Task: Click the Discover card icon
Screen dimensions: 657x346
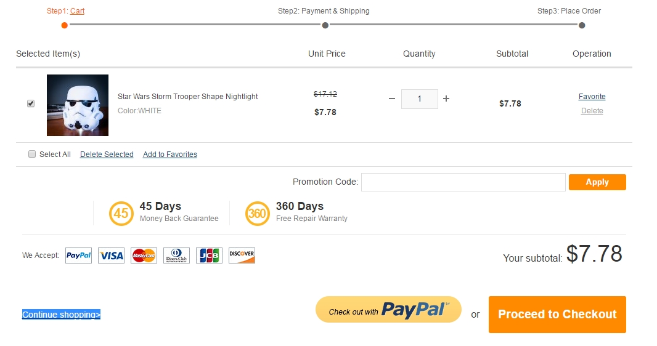Action: pos(242,255)
